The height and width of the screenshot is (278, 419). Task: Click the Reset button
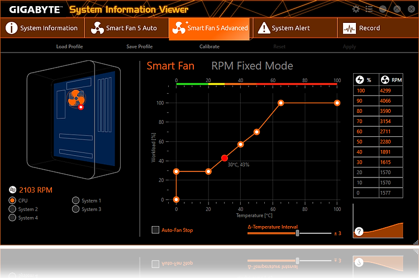(x=279, y=46)
